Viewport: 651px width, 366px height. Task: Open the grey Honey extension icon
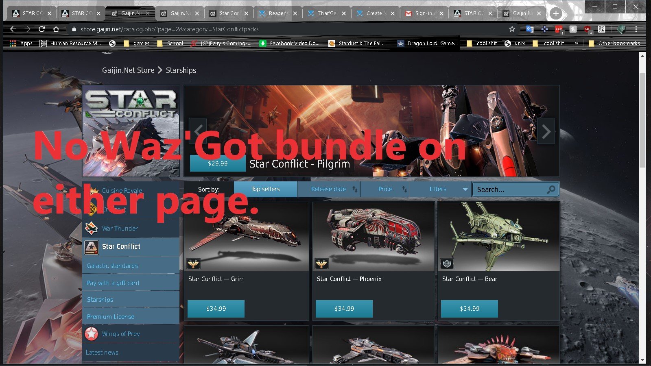573,29
